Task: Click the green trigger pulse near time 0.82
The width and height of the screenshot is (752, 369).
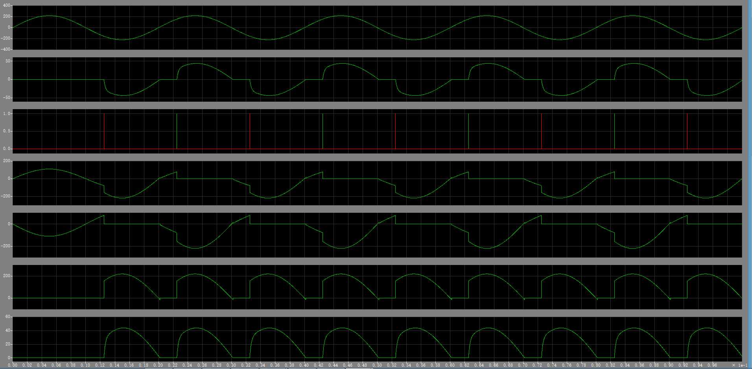Action: click(614, 131)
